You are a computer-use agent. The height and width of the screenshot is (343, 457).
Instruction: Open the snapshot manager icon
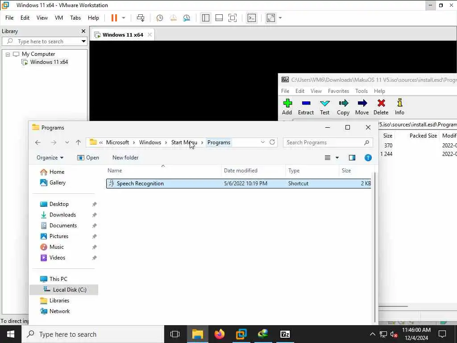(x=187, y=18)
